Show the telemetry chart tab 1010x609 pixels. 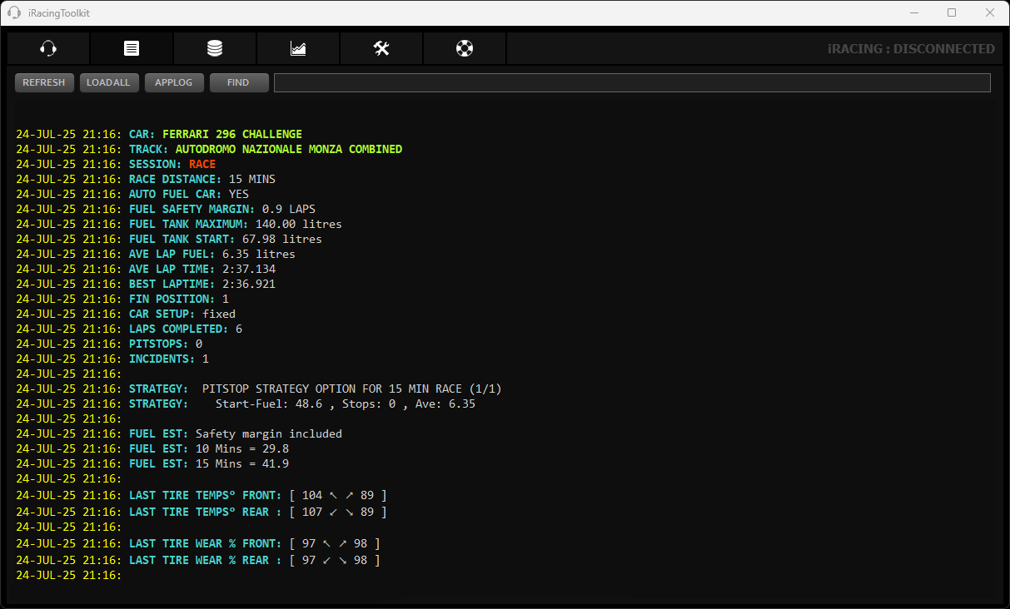pyautogui.click(x=298, y=49)
